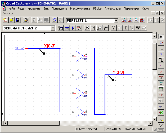Open the Помощь menu
The width and height of the screenshot is (166, 133).
tap(8, 13)
